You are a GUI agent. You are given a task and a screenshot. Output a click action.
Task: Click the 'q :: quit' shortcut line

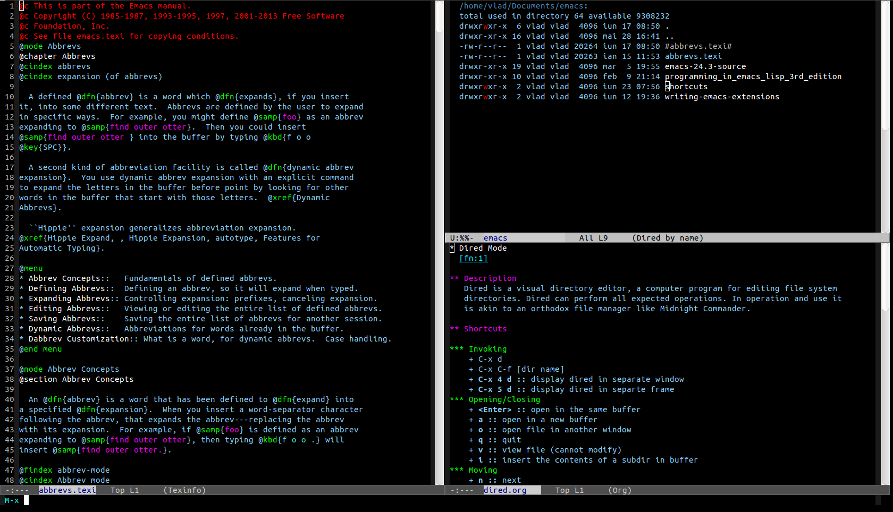495,440
